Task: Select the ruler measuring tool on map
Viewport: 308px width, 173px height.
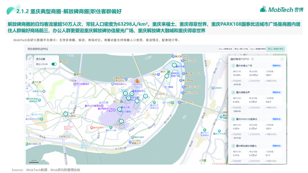Action: 30,58
